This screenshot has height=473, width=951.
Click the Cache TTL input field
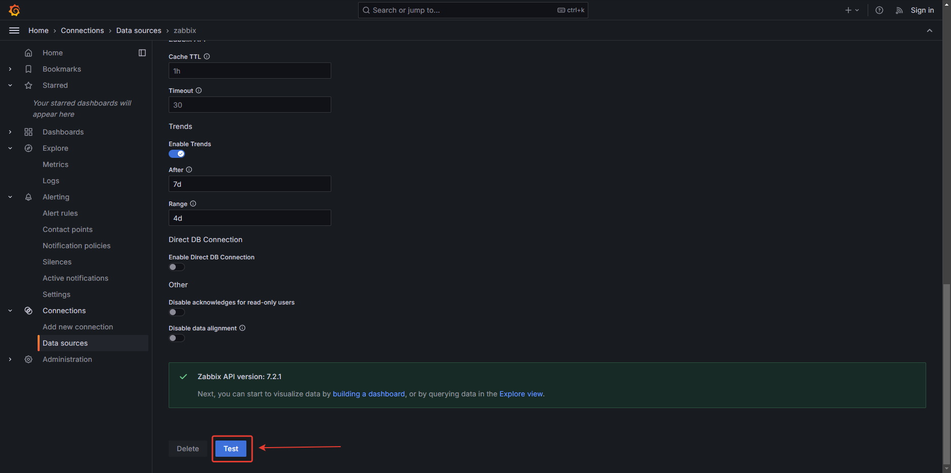click(x=250, y=71)
